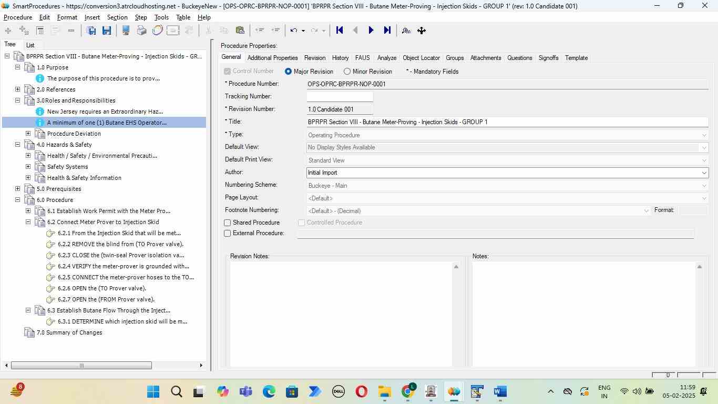
Task: Click the save floppy disk icon
Action: [107, 31]
